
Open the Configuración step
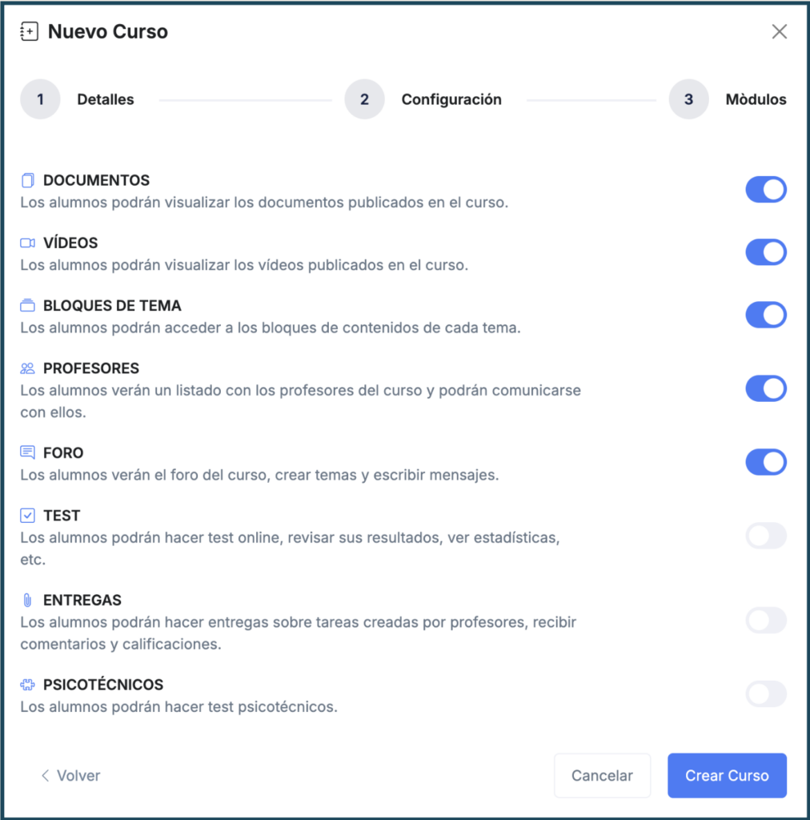coord(365,100)
